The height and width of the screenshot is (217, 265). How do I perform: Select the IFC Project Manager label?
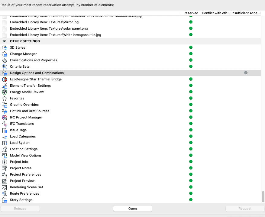point(26,118)
